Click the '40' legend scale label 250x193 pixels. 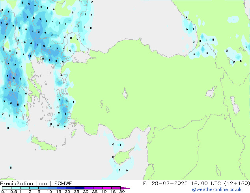pos(104,191)
